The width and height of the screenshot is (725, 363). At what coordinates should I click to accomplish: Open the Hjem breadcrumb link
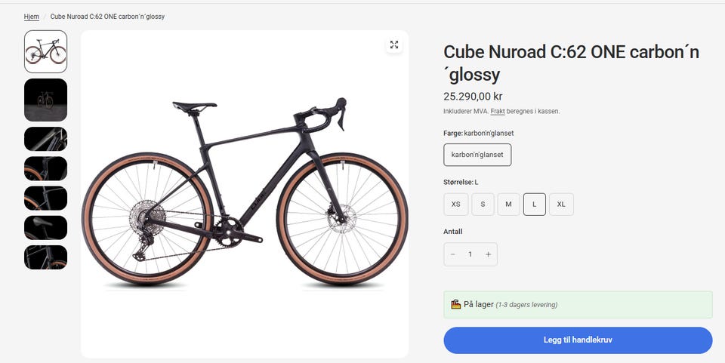click(x=32, y=17)
